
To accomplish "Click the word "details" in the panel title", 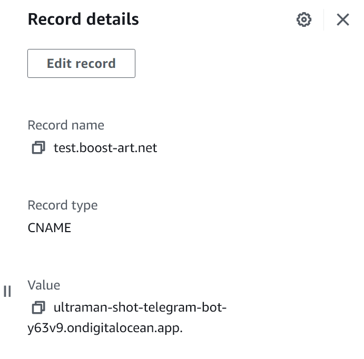I will pyautogui.click(x=113, y=19).
